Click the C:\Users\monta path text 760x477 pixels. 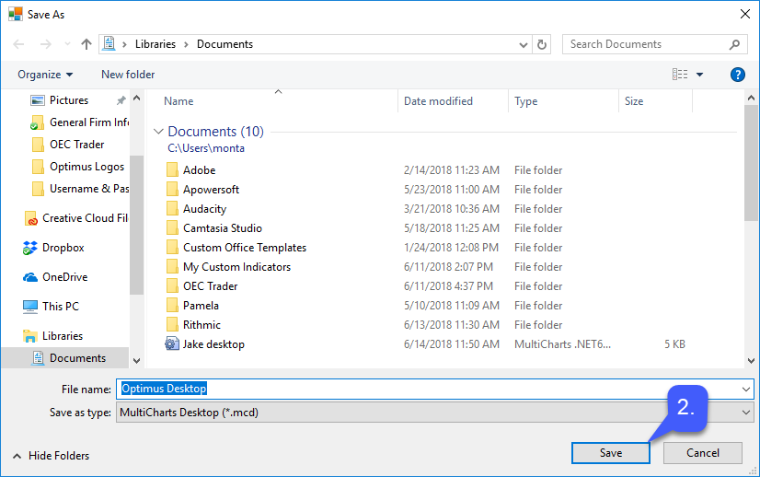point(206,148)
